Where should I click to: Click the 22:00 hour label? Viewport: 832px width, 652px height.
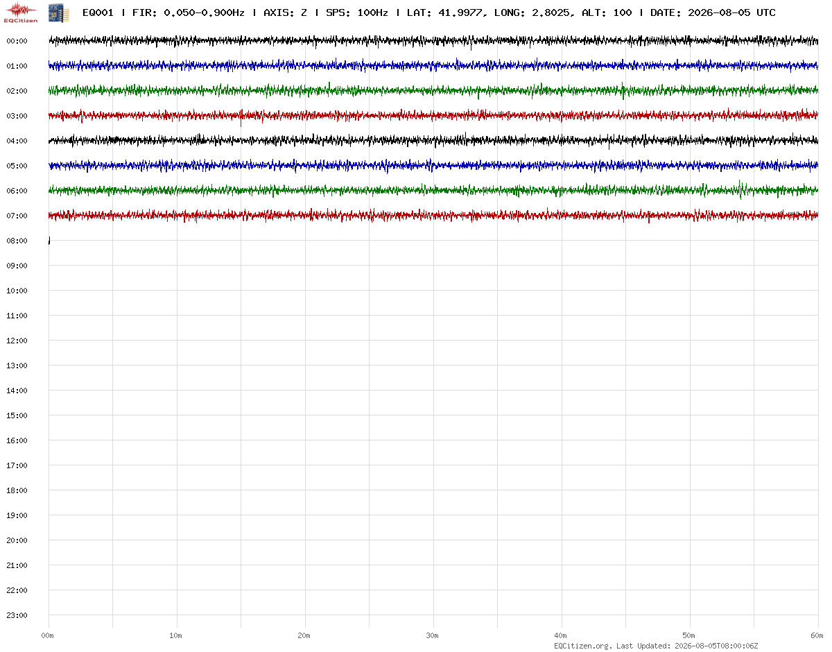[x=17, y=590]
